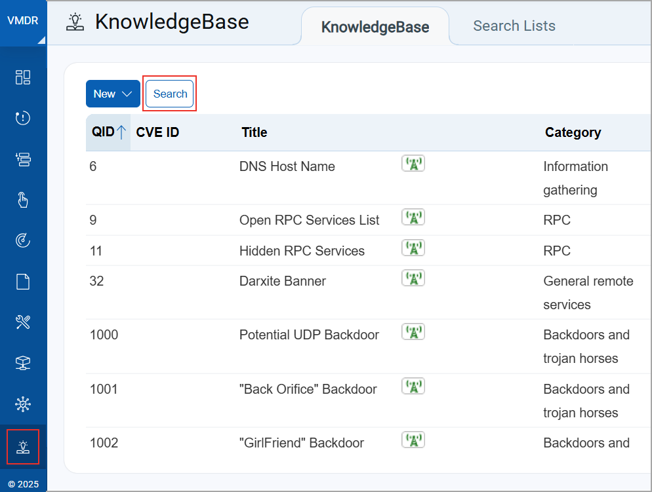Select the Potential UDP Backdoor row
Image resolution: width=652 pixels, height=492 pixels.
(x=309, y=335)
